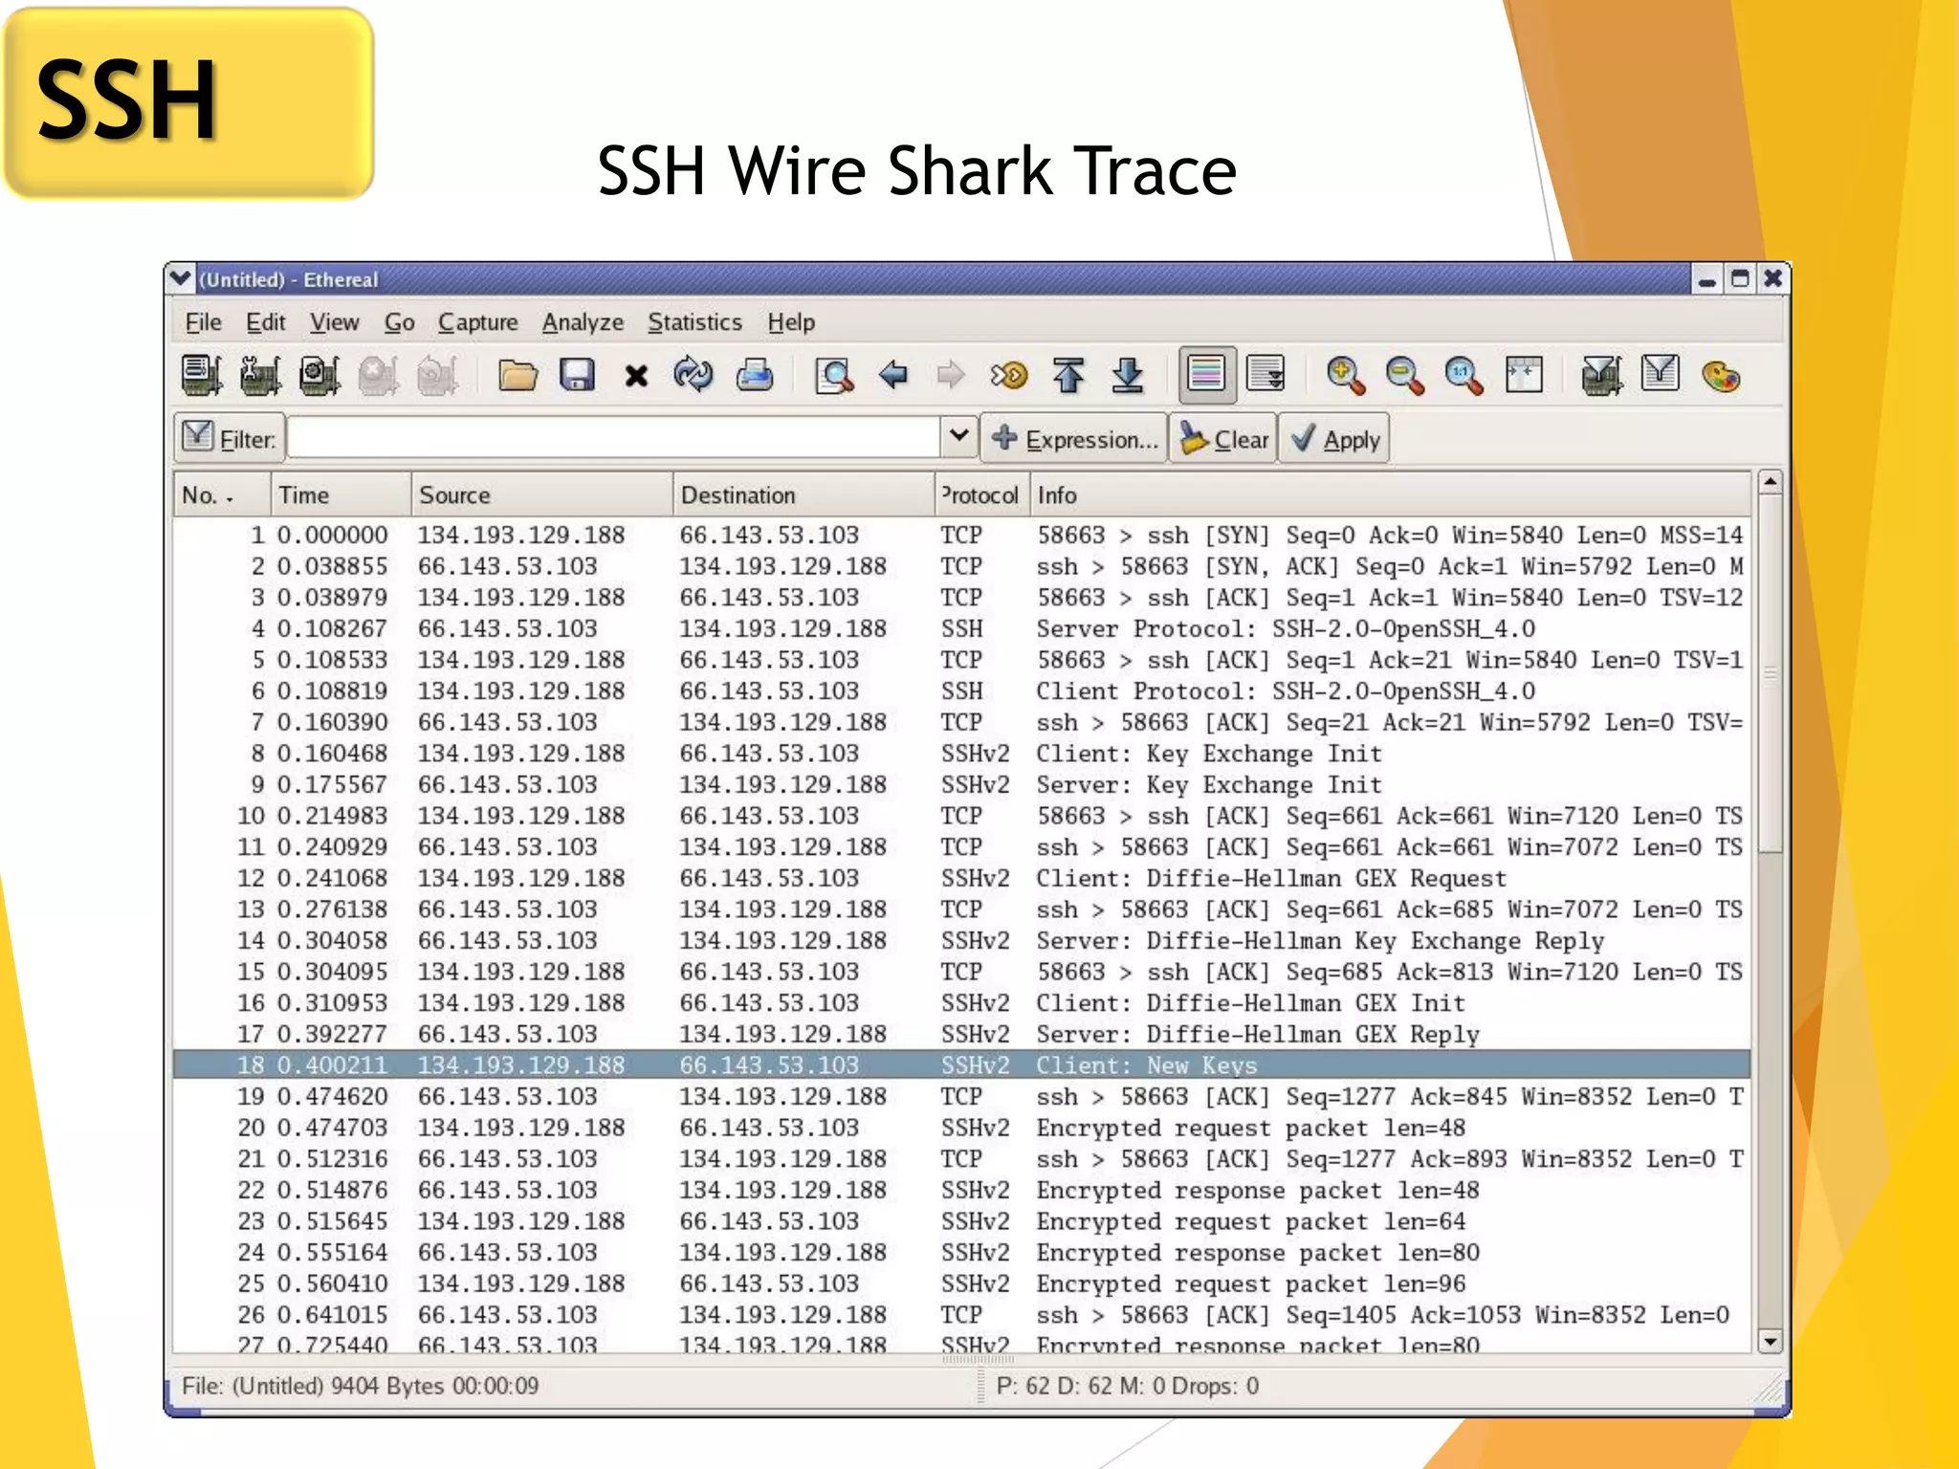Image resolution: width=1959 pixels, height=1469 pixels.
Task: Select packet 14 Diffie-Hellman Key Exchange Reply
Action: tap(961, 940)
